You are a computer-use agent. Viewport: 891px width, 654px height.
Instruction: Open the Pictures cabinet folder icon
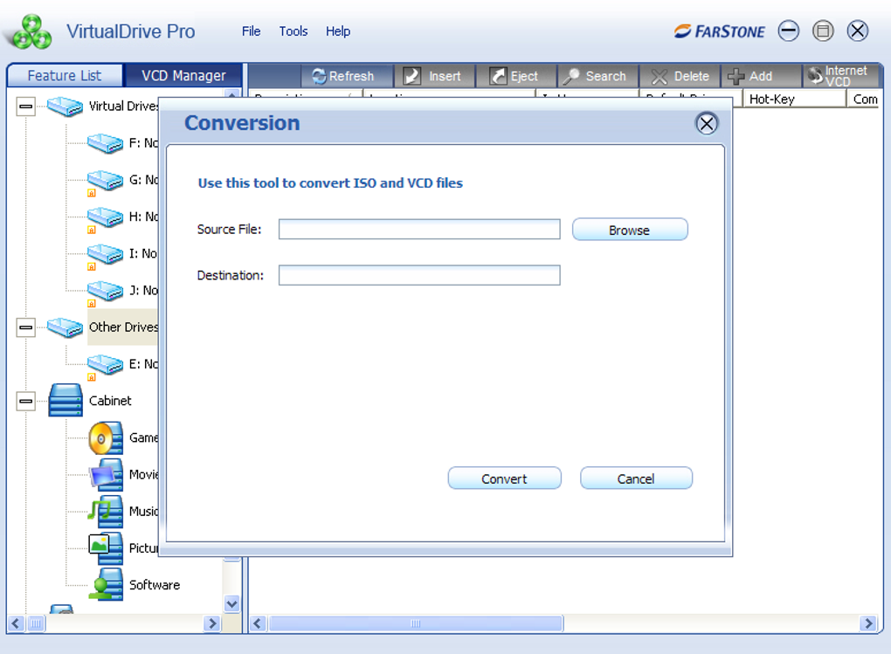(x=106, y=548)
